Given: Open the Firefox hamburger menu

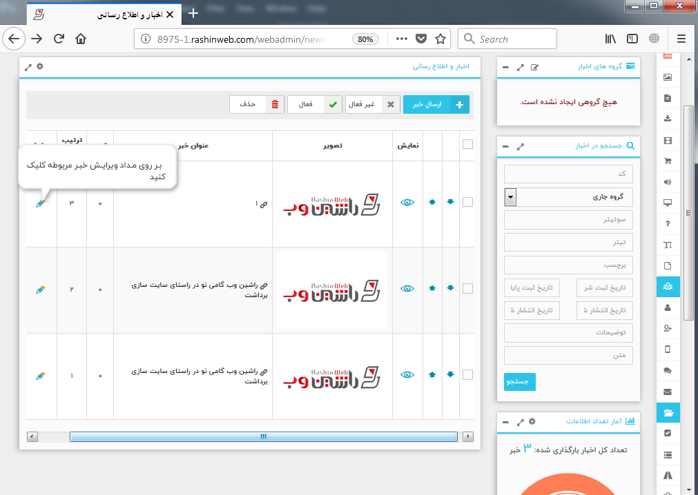Looking at the screenshot, I should (x=681, y=39).
